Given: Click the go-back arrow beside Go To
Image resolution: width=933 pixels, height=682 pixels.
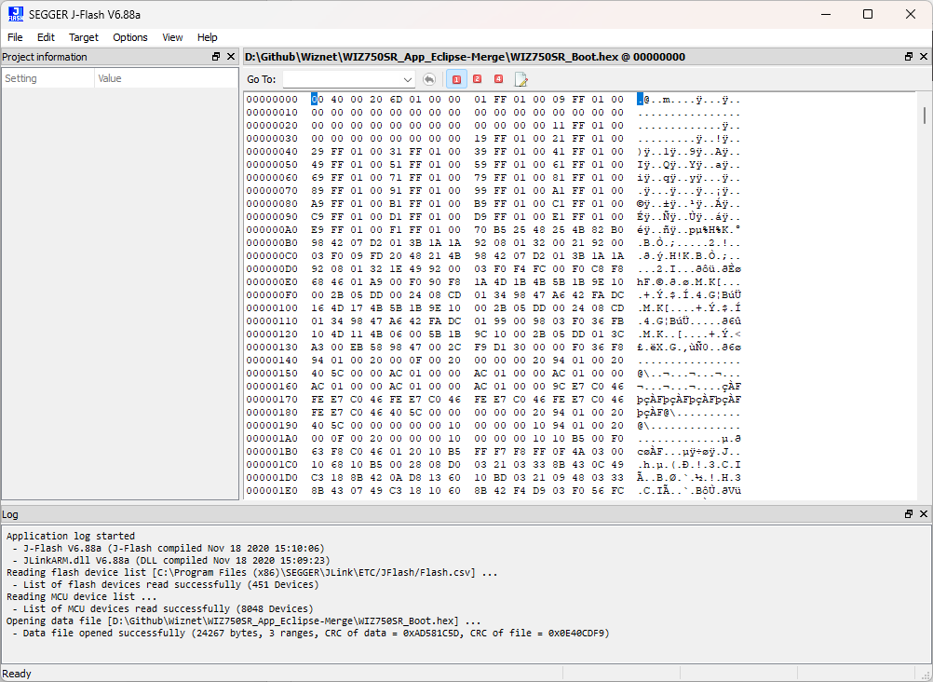Looking at the screenshot, I should pyautogui.click(x=428, y=79).
